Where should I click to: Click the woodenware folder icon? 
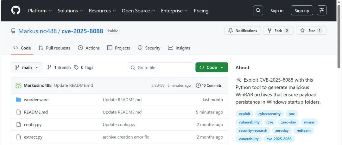pos(19,100)
